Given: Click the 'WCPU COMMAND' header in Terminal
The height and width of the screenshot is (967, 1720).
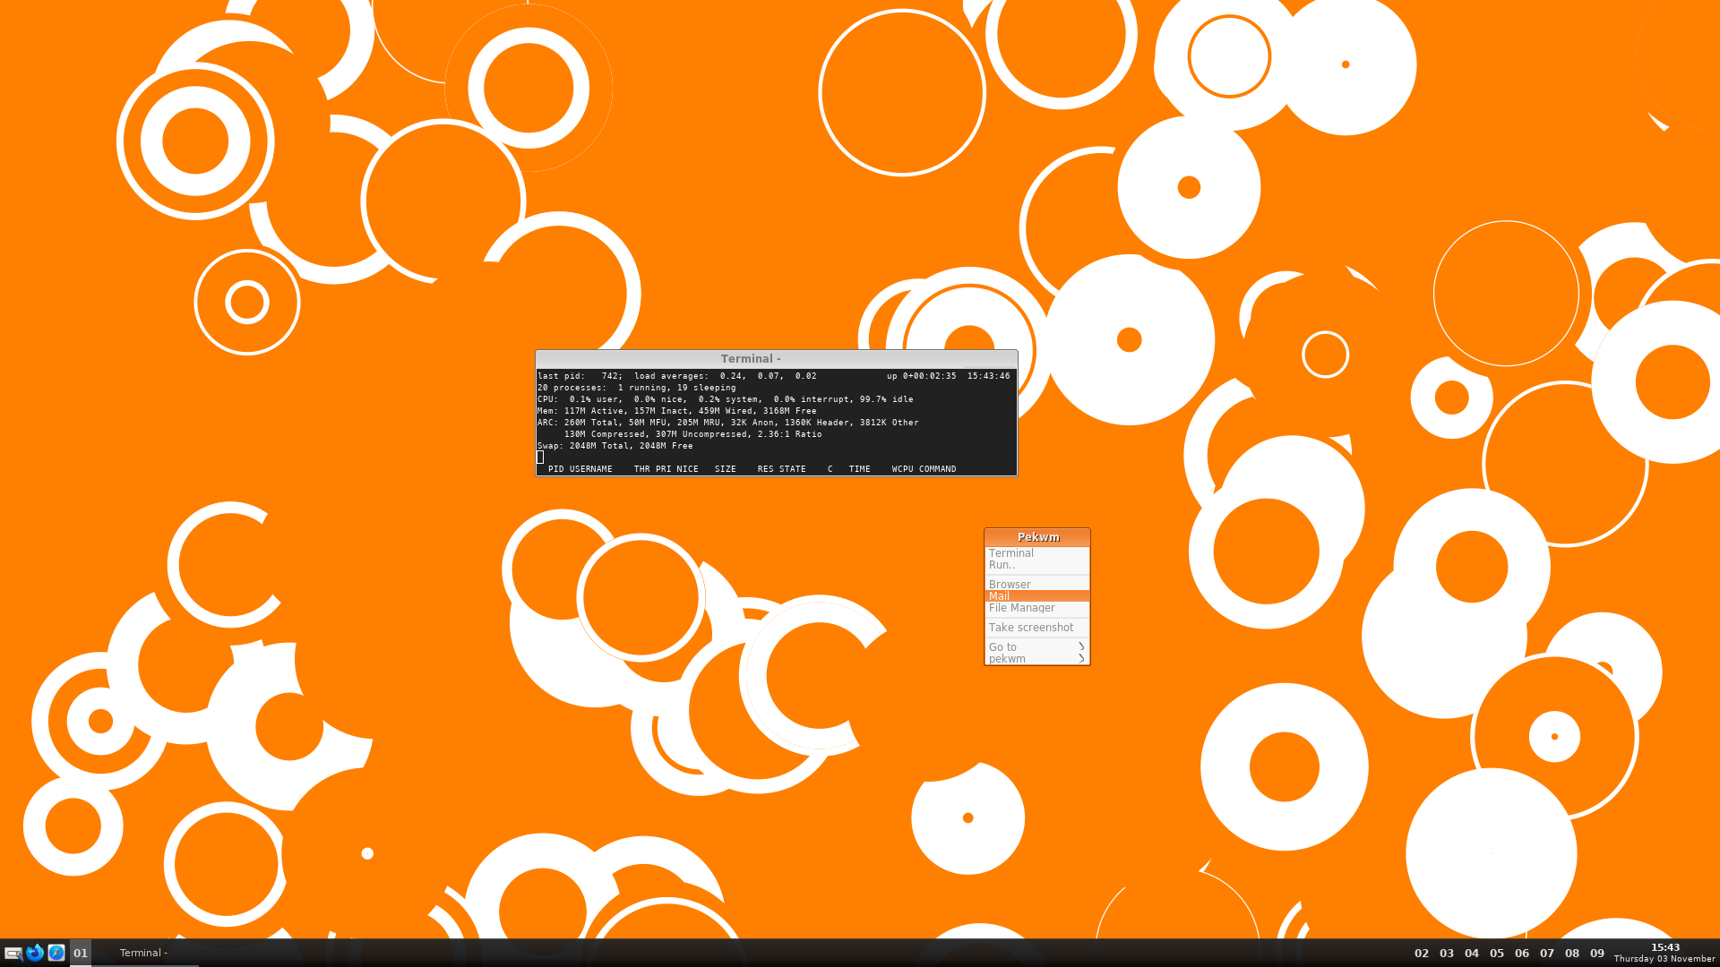Looking at the screenshot, I should click(924, 469).
